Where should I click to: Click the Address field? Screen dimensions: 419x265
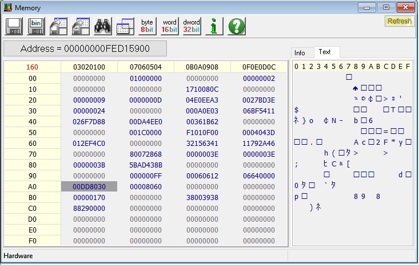click(85, 48)
